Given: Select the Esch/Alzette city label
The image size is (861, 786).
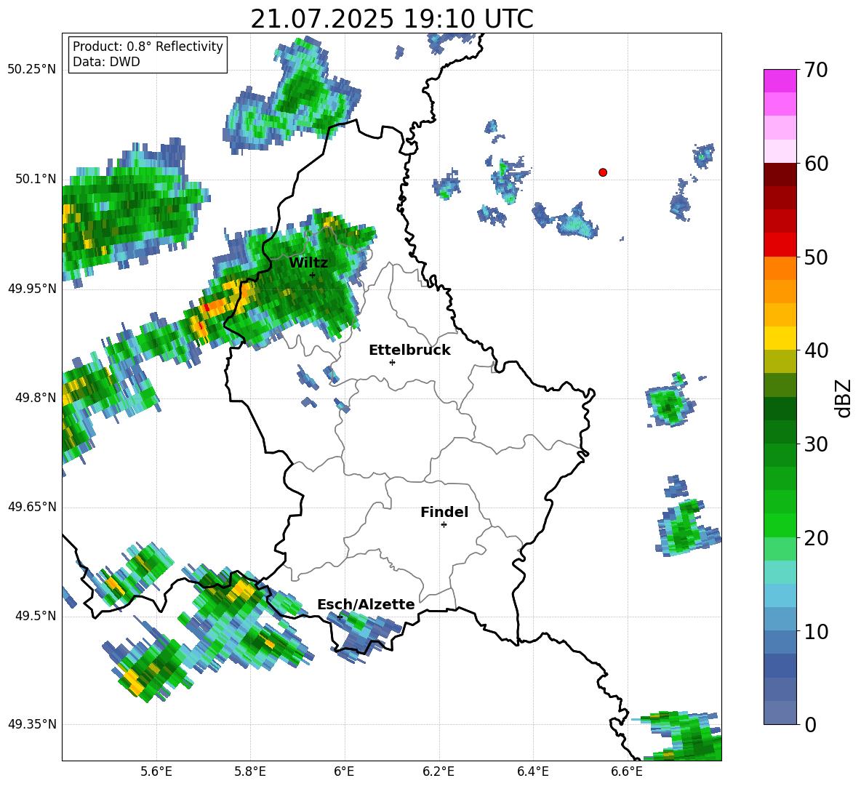Looking at the screenshot, I should (366, 604).
